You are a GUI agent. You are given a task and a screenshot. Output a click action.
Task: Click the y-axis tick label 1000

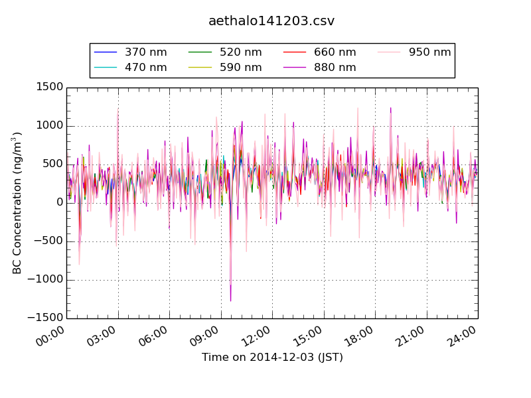click(50, 125)
